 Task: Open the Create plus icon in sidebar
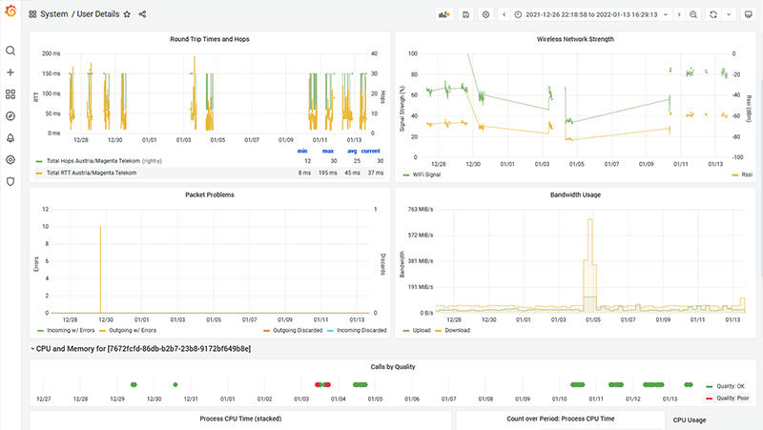pyautogui.click(x=10, y=72)
